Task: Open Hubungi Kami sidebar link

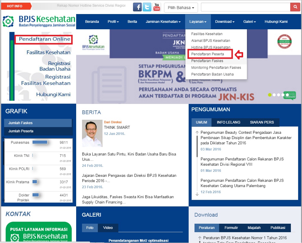Action: (x=53, y=94)
